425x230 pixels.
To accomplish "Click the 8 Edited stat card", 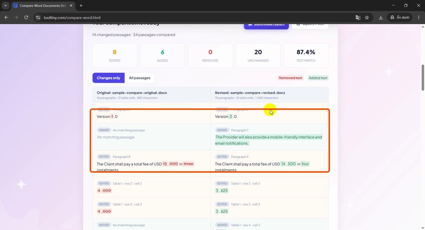I will (x=115, y=55).
